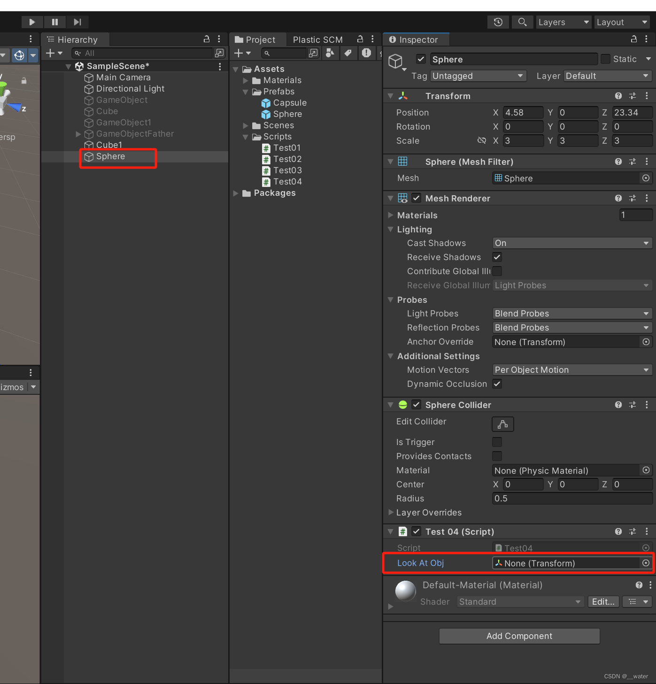This screenshot has width=656, height=684.
Task: Click the Edit Collider button
Action: pyautogui.click(x=503, y=424)
